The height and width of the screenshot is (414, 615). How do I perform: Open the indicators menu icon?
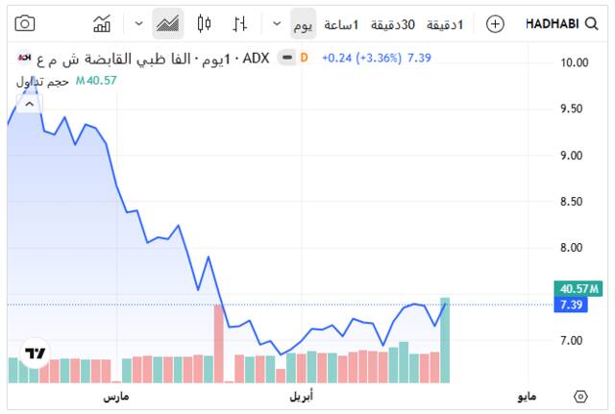pyautogui.click(x=102, y=23)
